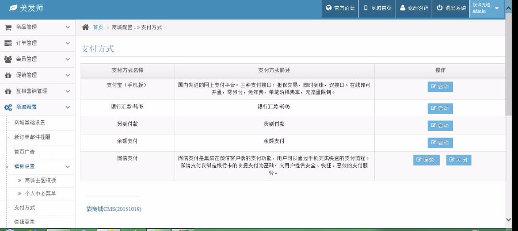Open 快捷登录 in the sidebar
518x231 pixels.
tap(24, 222)
